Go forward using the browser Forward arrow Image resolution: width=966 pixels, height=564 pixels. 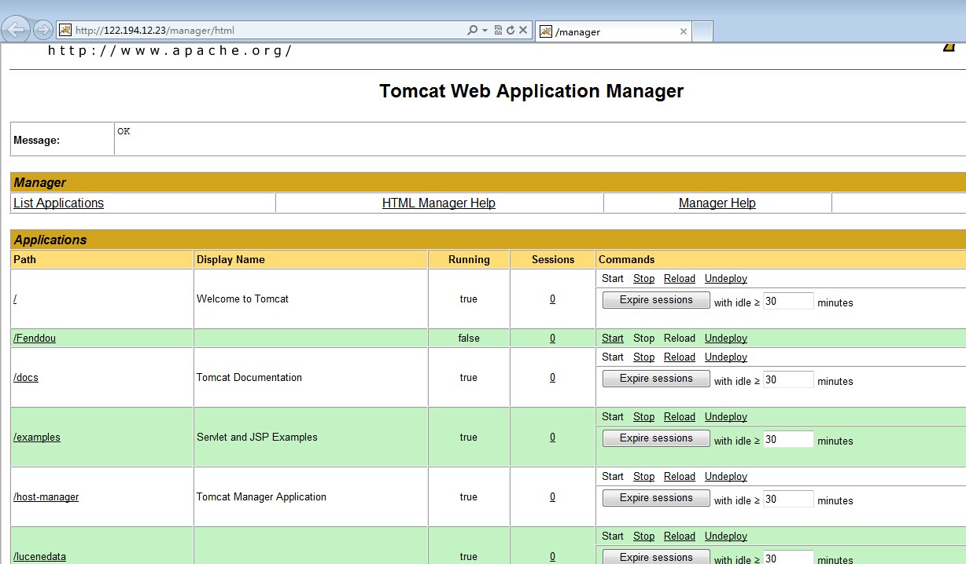pyautogui.click(x=43, y=30)
